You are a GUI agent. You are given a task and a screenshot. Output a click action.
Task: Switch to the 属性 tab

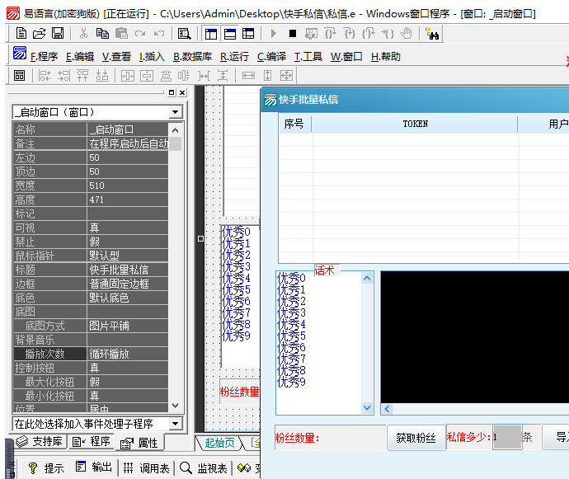[x=139, y=443]
